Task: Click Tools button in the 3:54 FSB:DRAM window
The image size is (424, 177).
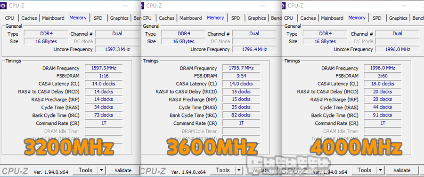Action: point(223,170)
